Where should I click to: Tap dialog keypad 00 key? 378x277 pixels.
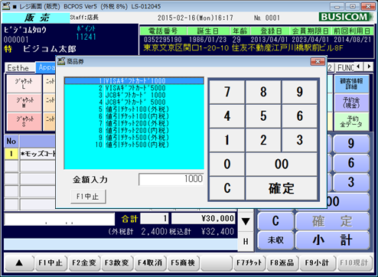pos(282,164)
